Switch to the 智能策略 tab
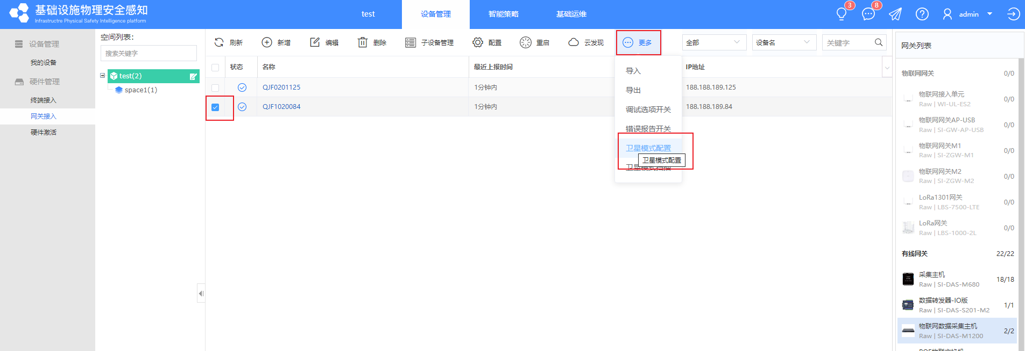This screenshot has height=351, width=1025. [x=503, y=14]
